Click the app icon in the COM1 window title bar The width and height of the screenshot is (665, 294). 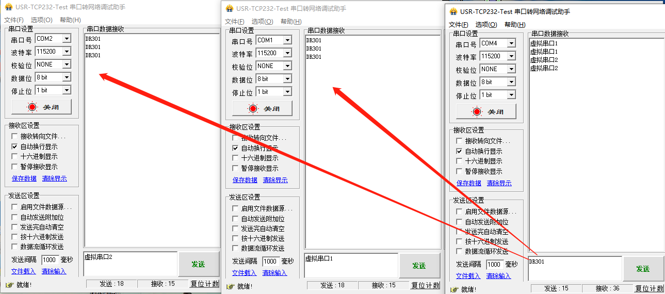tap(230, 9)
